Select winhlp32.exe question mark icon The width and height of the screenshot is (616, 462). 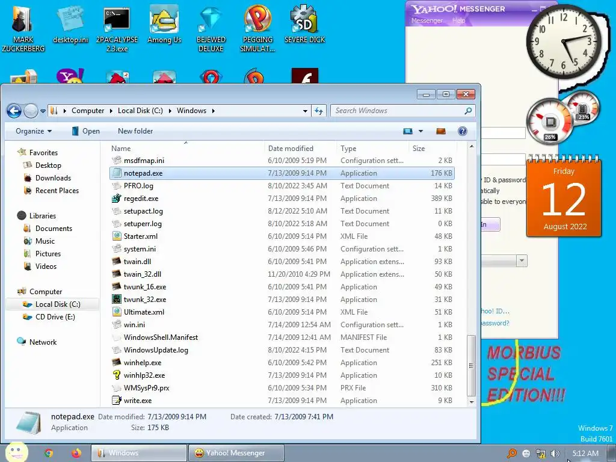(117, 375)
